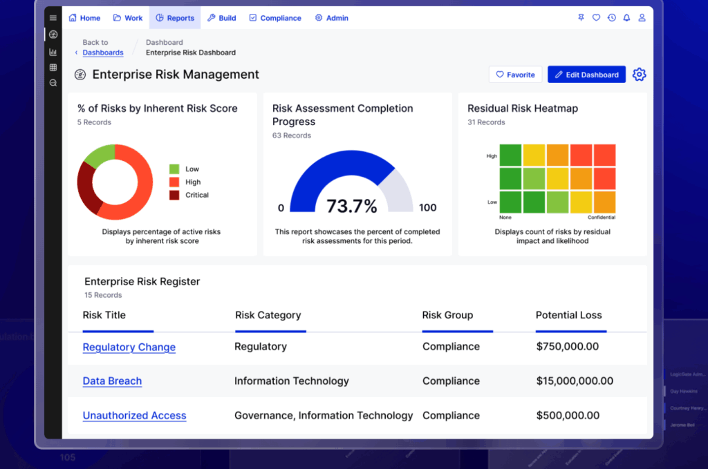Screen dimensions: 708x469
Task: Toggle the Favorite button for this dashboard
Action: 516,75
